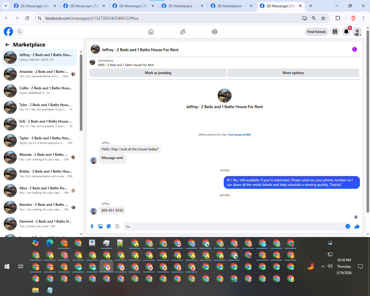This screenshot has width=370, height=296.
Task: Click the Marketplace back arrow
Action: pyautogui.click(x=7, y=45)
